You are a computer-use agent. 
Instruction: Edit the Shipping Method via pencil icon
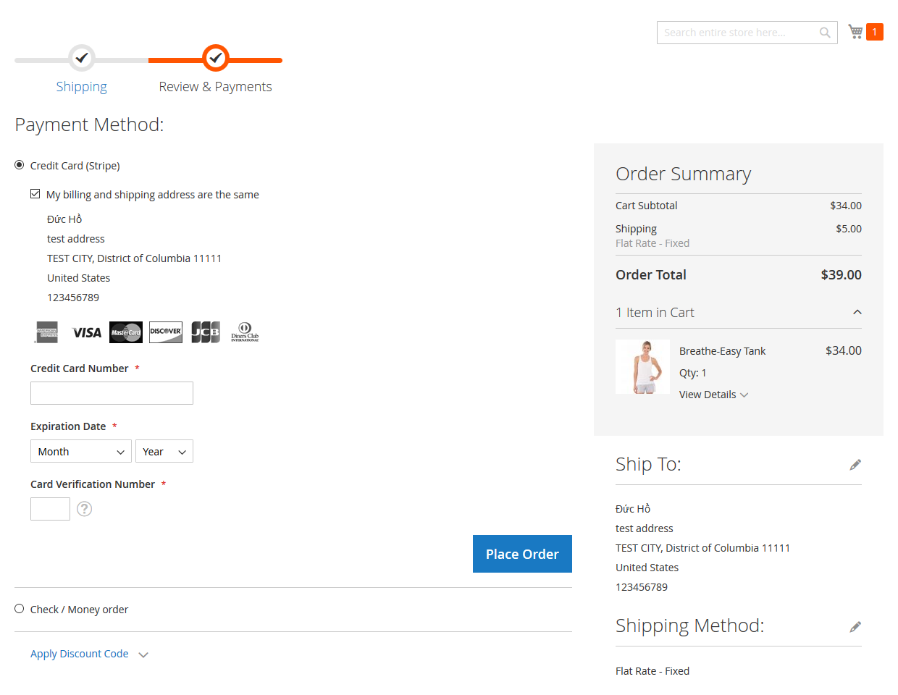pyautogui.click(x=855, y=625)
